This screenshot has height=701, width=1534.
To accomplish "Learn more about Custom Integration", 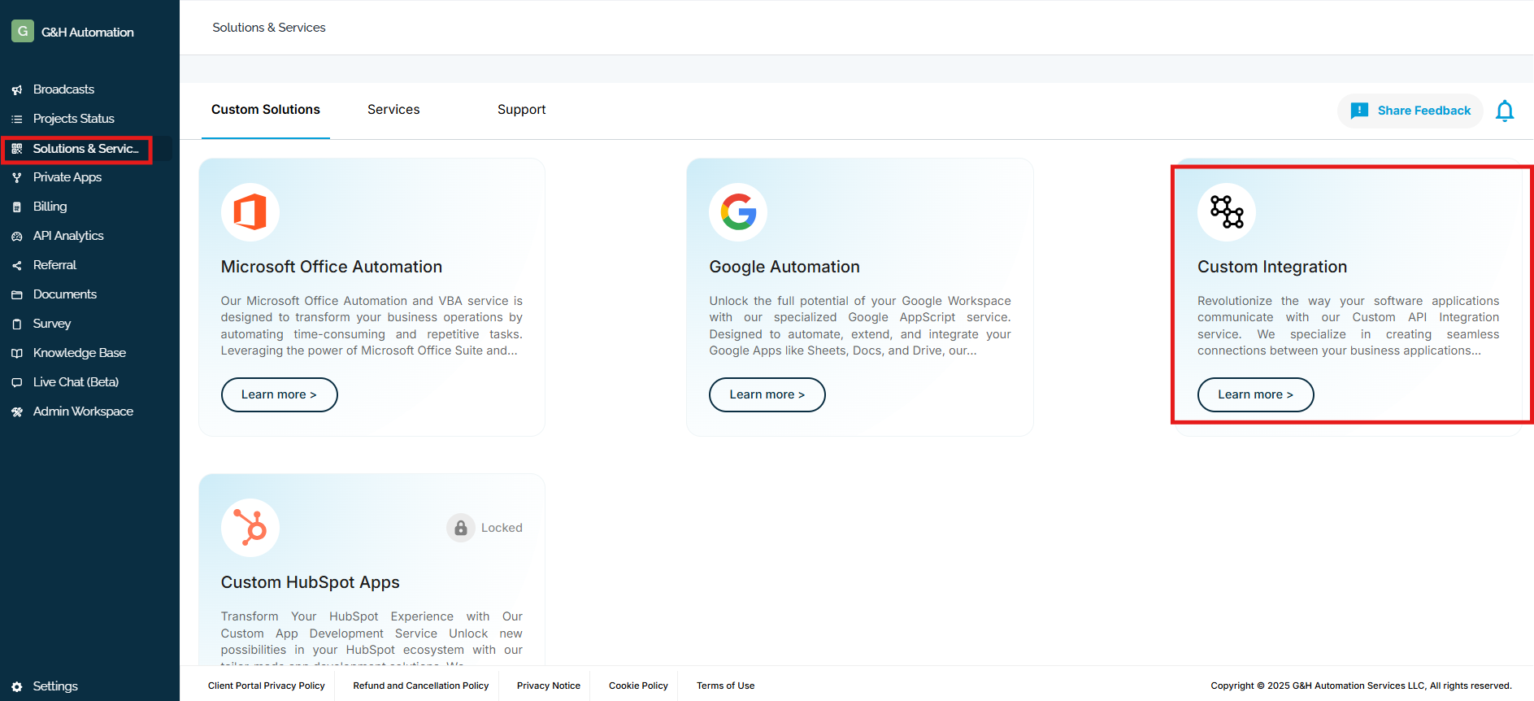I will [1255, 394].
